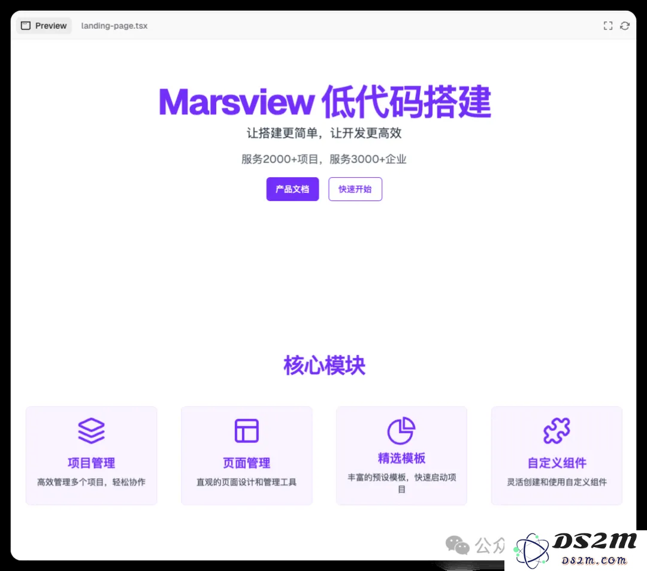Viewport: 647px width, 571px height.
Task: Select the 精选模板 card title
Action: pos(401,458)
